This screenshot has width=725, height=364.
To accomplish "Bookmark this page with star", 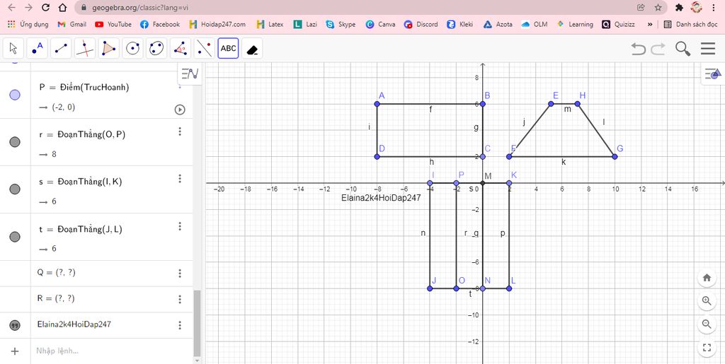I will point(658,8).
